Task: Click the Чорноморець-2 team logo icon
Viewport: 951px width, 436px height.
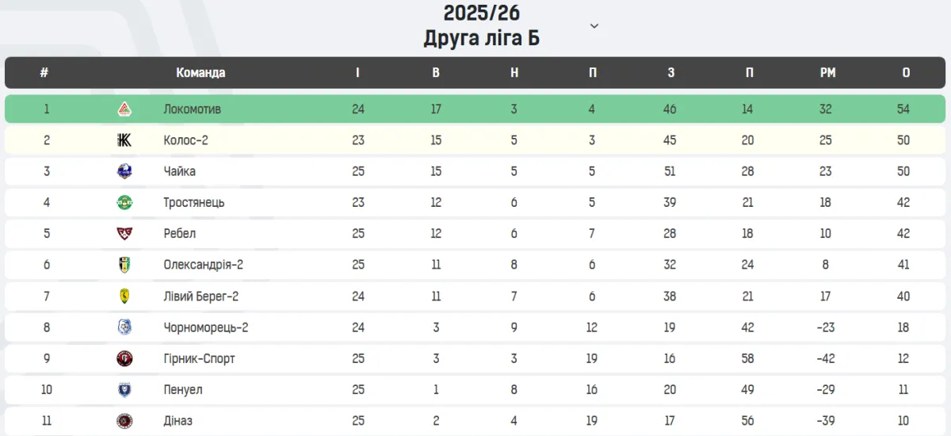Action: tap(124, 327)
